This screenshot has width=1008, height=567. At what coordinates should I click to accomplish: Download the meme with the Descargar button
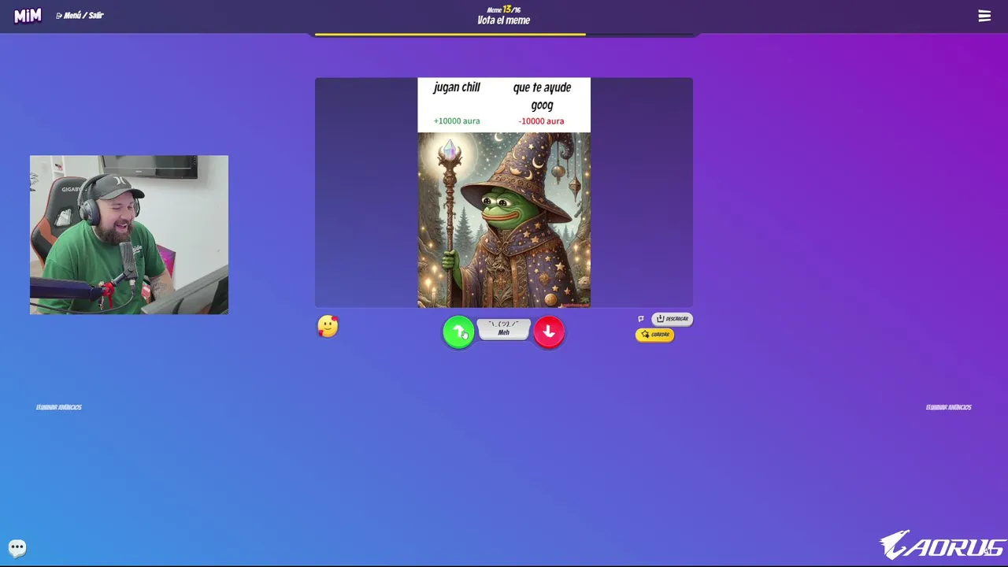pos(672,319)
